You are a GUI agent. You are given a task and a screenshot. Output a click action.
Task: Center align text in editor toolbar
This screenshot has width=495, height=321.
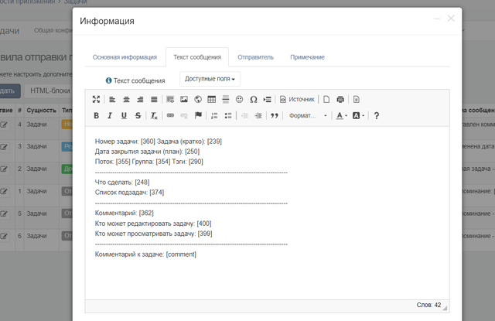(x=126, y=100)
